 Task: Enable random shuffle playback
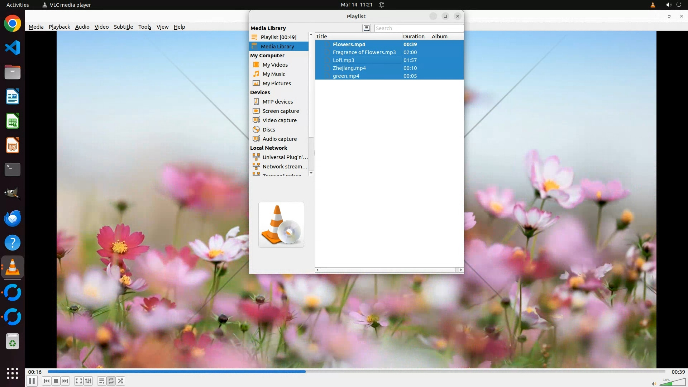click(121, 381)
